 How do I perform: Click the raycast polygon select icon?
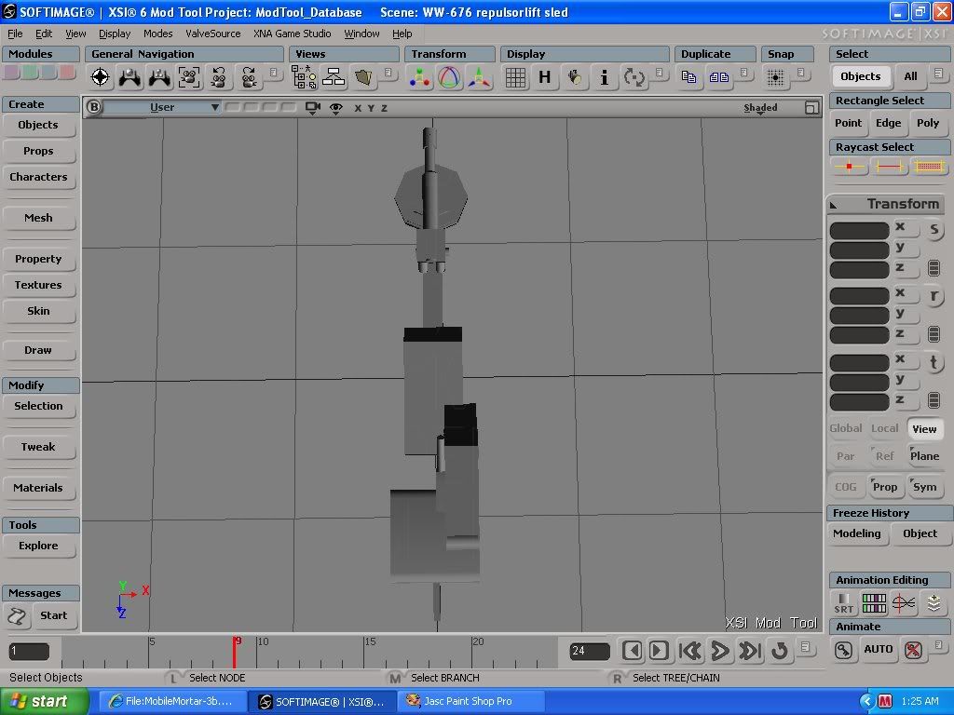pyautogui.click(x=929, y=166)
